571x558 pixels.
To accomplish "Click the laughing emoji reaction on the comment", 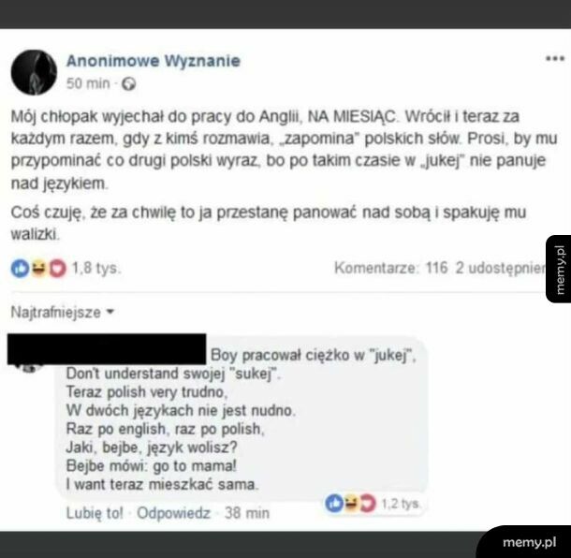I will [x=351, y=504].
